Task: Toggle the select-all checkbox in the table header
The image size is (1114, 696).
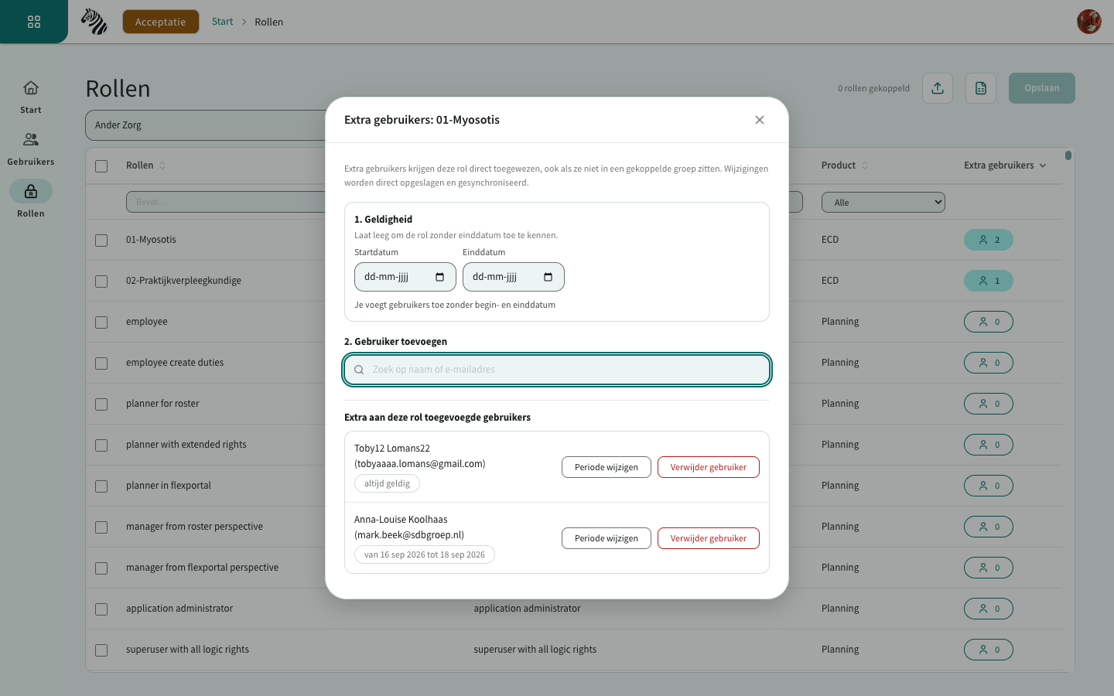Action: click(101, 165)
